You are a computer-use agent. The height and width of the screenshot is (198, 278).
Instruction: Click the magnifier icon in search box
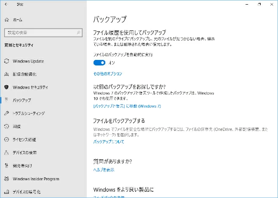(x=78, y=33)
